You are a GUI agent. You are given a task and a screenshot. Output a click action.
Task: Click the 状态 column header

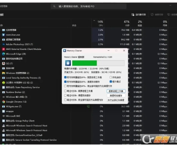pyautogui.click(x=74, y=25)
